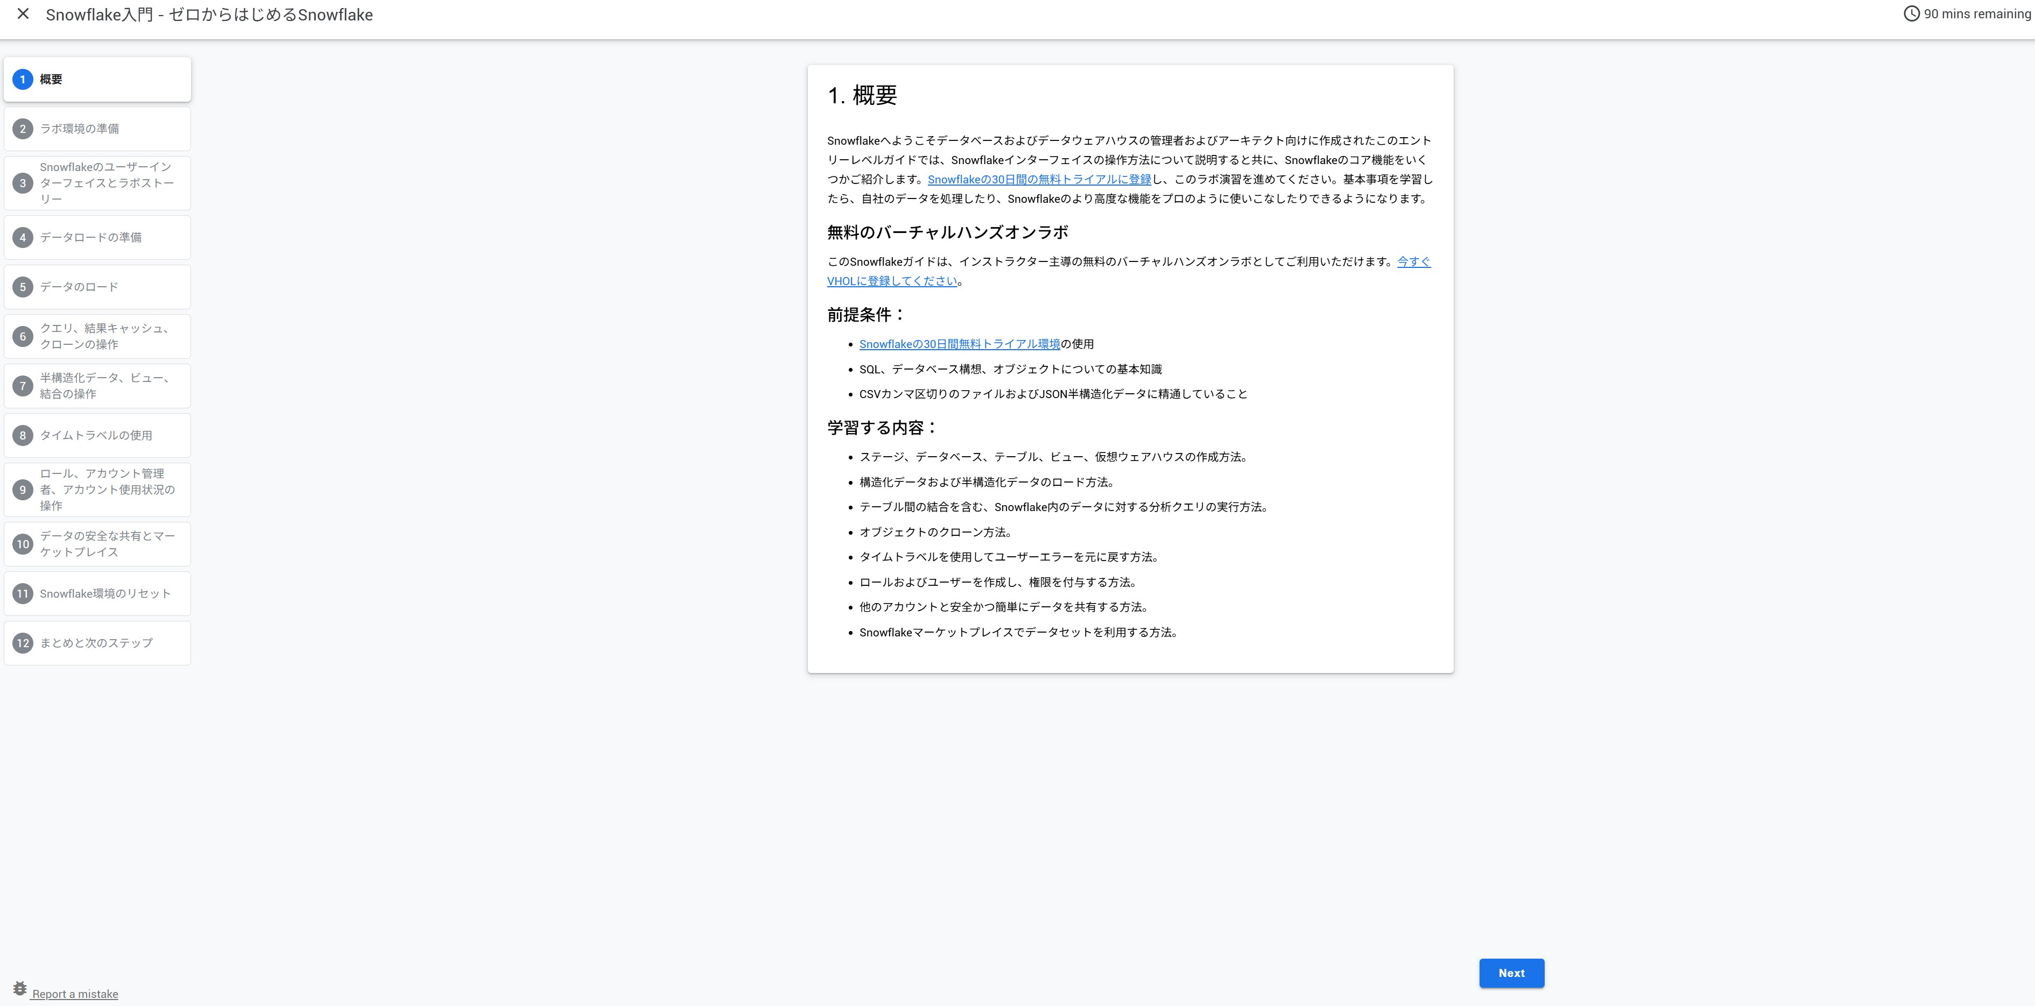2035x1006 pixels.
Task: Click bullet タイムトラベルを使用してユーザーエラーを元に戻す方法
Action: point(1009,557)
